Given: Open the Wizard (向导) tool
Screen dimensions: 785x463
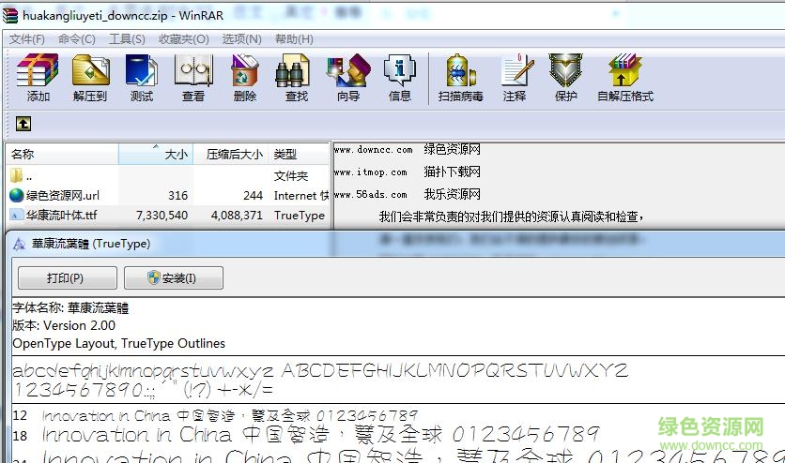Looking at the screenshot, I should pos(348,78).
